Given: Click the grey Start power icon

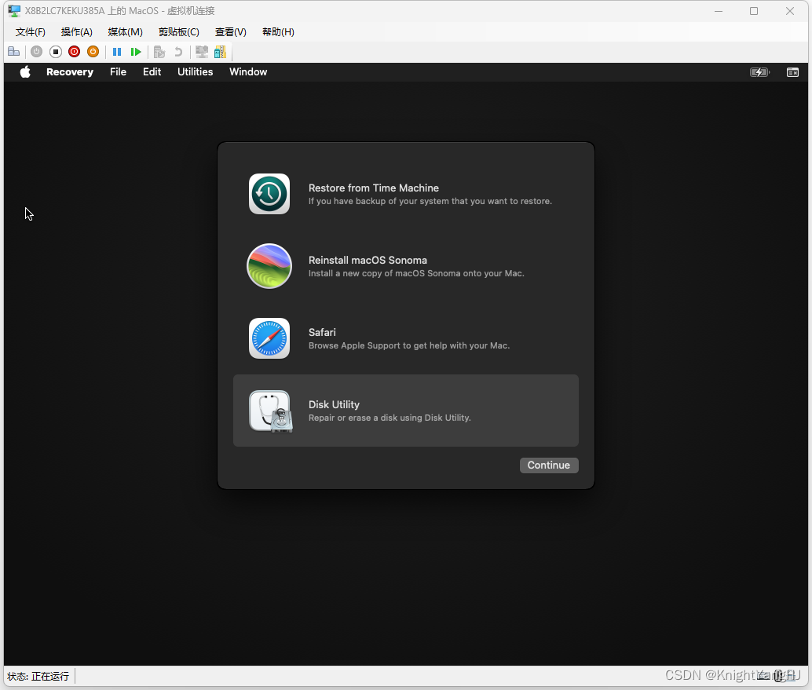Looking at the screenshot, I should (x=36, y=52).
